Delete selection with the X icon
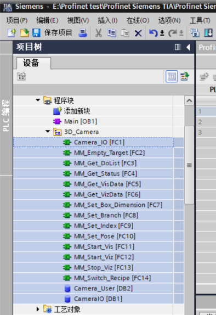 click(138, 33)
